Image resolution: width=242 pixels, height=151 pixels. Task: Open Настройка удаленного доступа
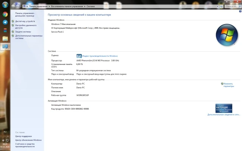tap(26, 26)
